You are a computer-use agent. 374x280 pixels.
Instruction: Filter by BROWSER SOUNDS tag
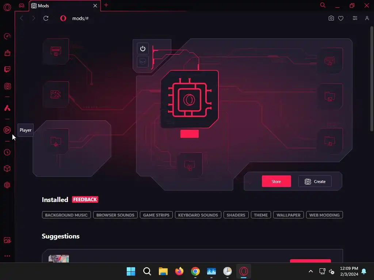[115, 215]
